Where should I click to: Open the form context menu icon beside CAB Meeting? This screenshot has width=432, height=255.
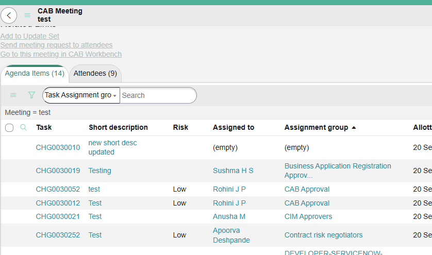27,15
